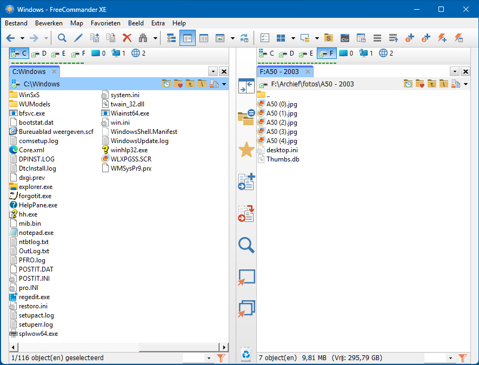Click the search magnifier in the top toolbar
Viewport: 479px width, 365px height.
(62, 38)
